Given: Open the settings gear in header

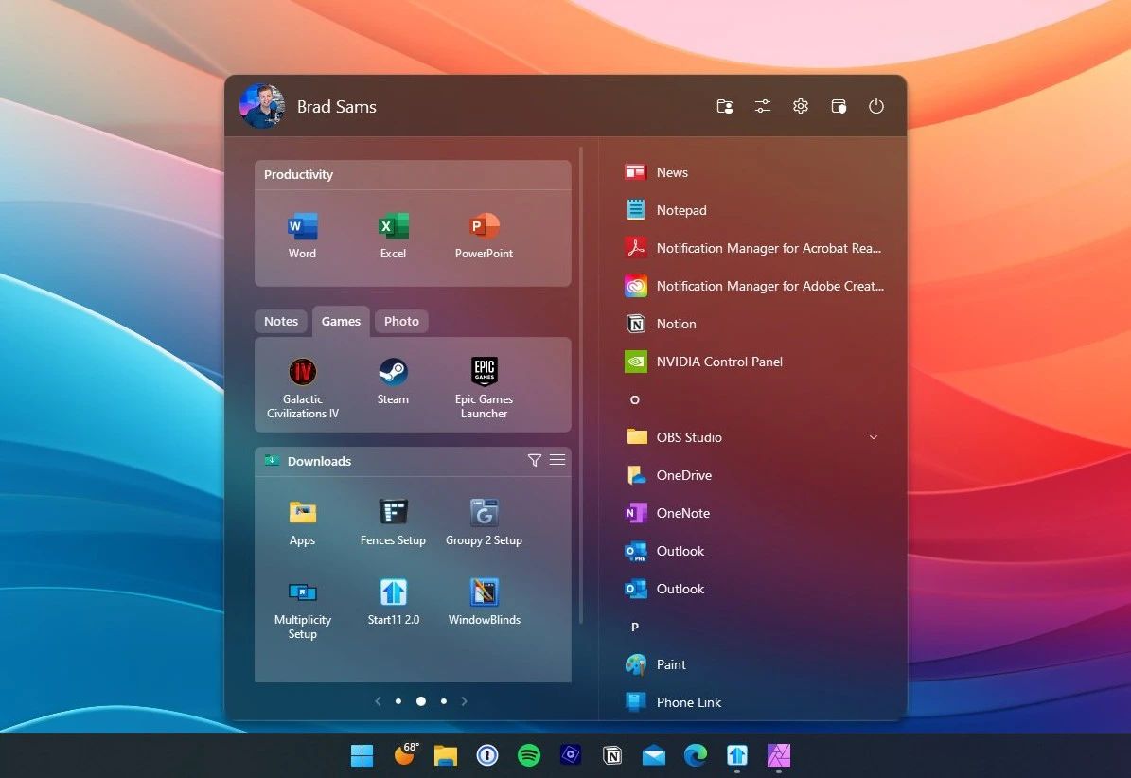Looking at the screenshot, I should pyautogui.click(x=801, y=106).
